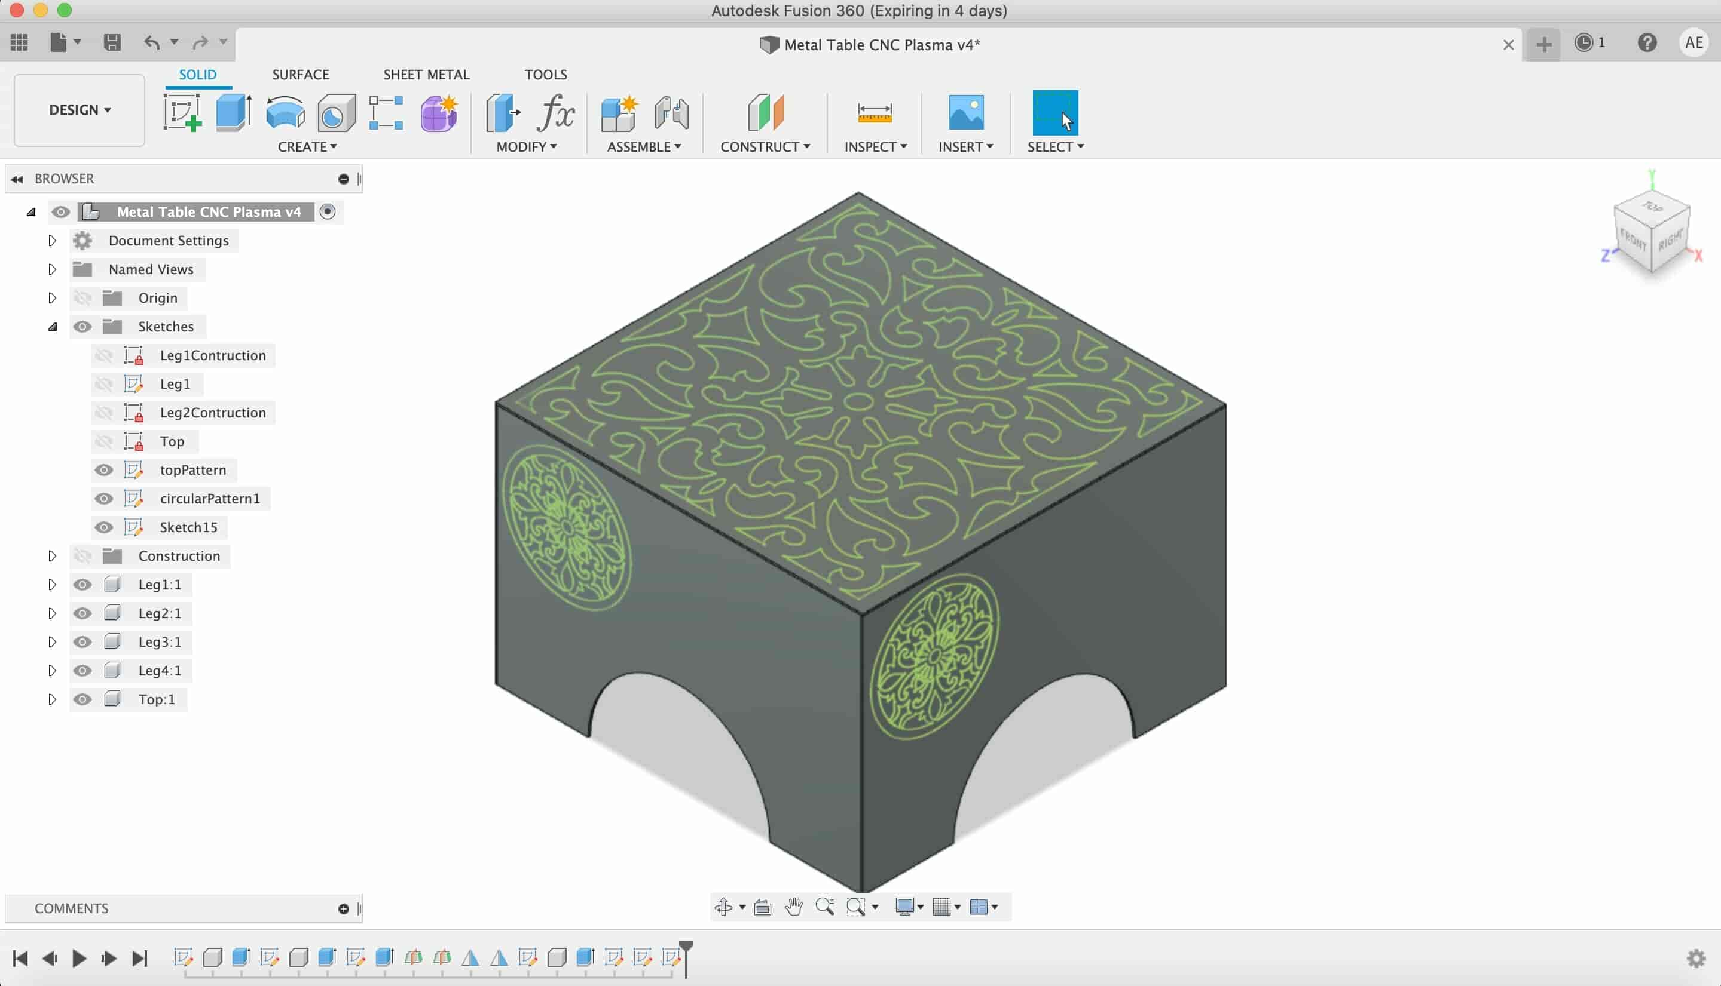Jump to timeline end
This screenshot has height=986, width=1721.
[x=140, y=959]
